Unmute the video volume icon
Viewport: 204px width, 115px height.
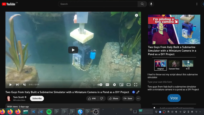point(25,85)
